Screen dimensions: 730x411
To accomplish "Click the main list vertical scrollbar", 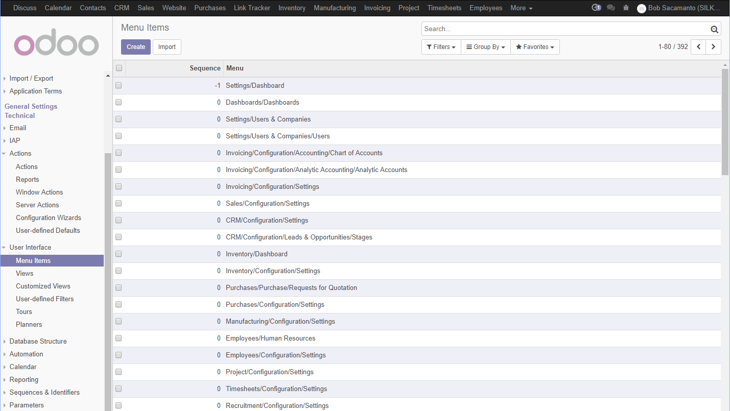I will click(x=725, y=123).
